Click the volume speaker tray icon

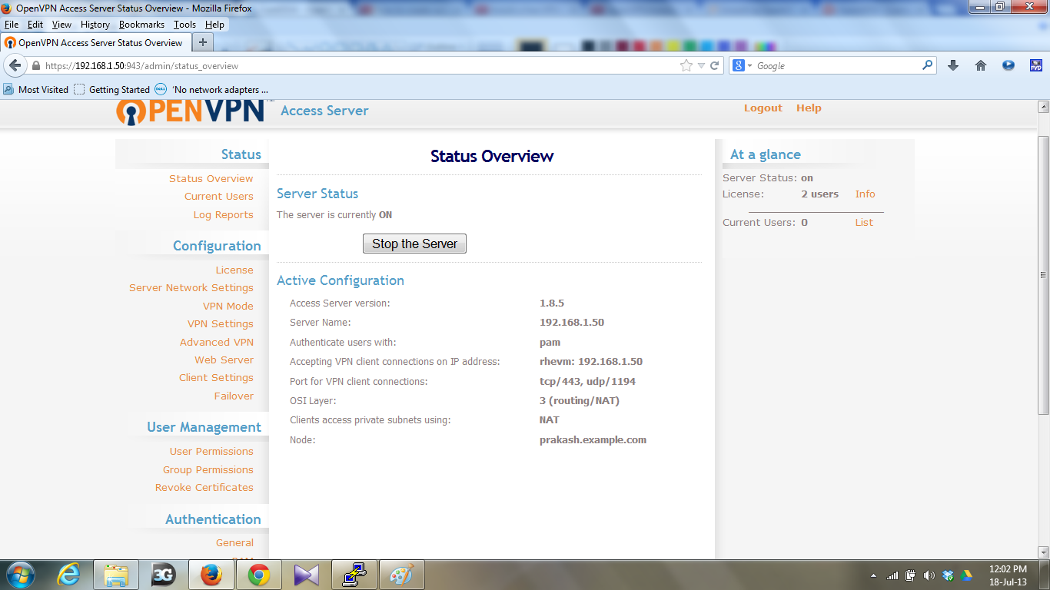tap(929, 575)
